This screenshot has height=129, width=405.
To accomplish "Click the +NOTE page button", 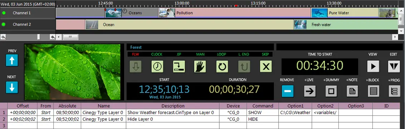I will (x=352, y=91).
